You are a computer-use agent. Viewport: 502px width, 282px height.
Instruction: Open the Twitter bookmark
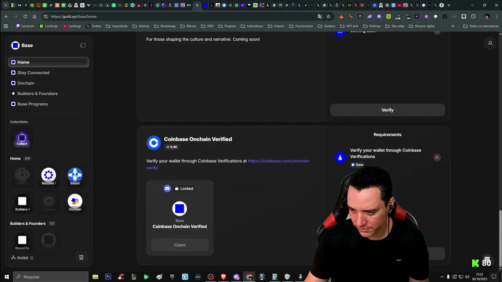pos(93,26)
